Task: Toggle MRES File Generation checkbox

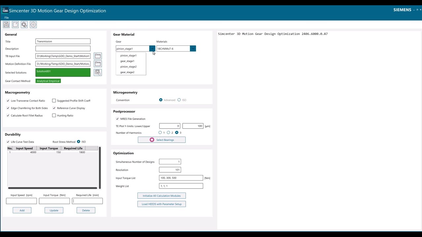Action: (117, 119)
